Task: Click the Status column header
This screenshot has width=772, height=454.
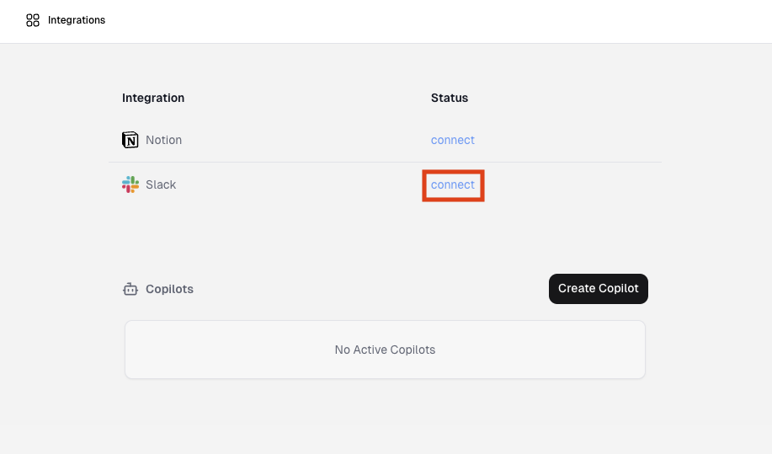Action: [x=449, y=98]
